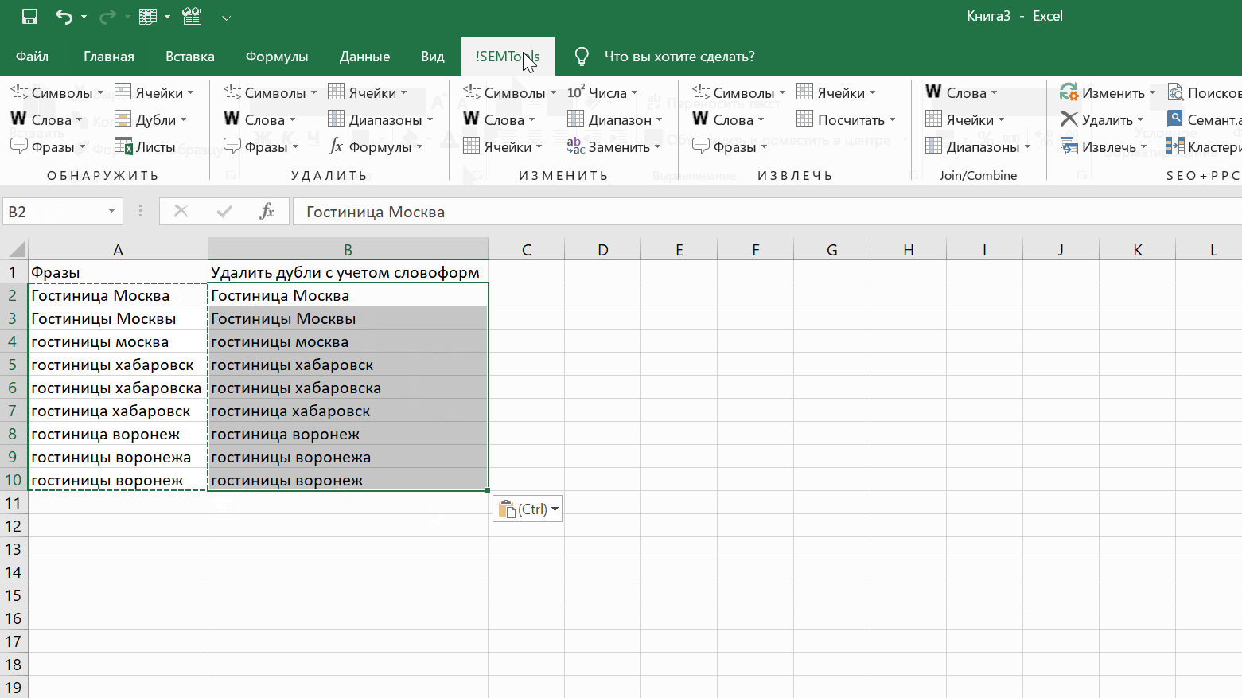The image size is (1242, 698).
Task: Click cell Удалить дубли с учетом словоформ
Action: pos(348,272)
